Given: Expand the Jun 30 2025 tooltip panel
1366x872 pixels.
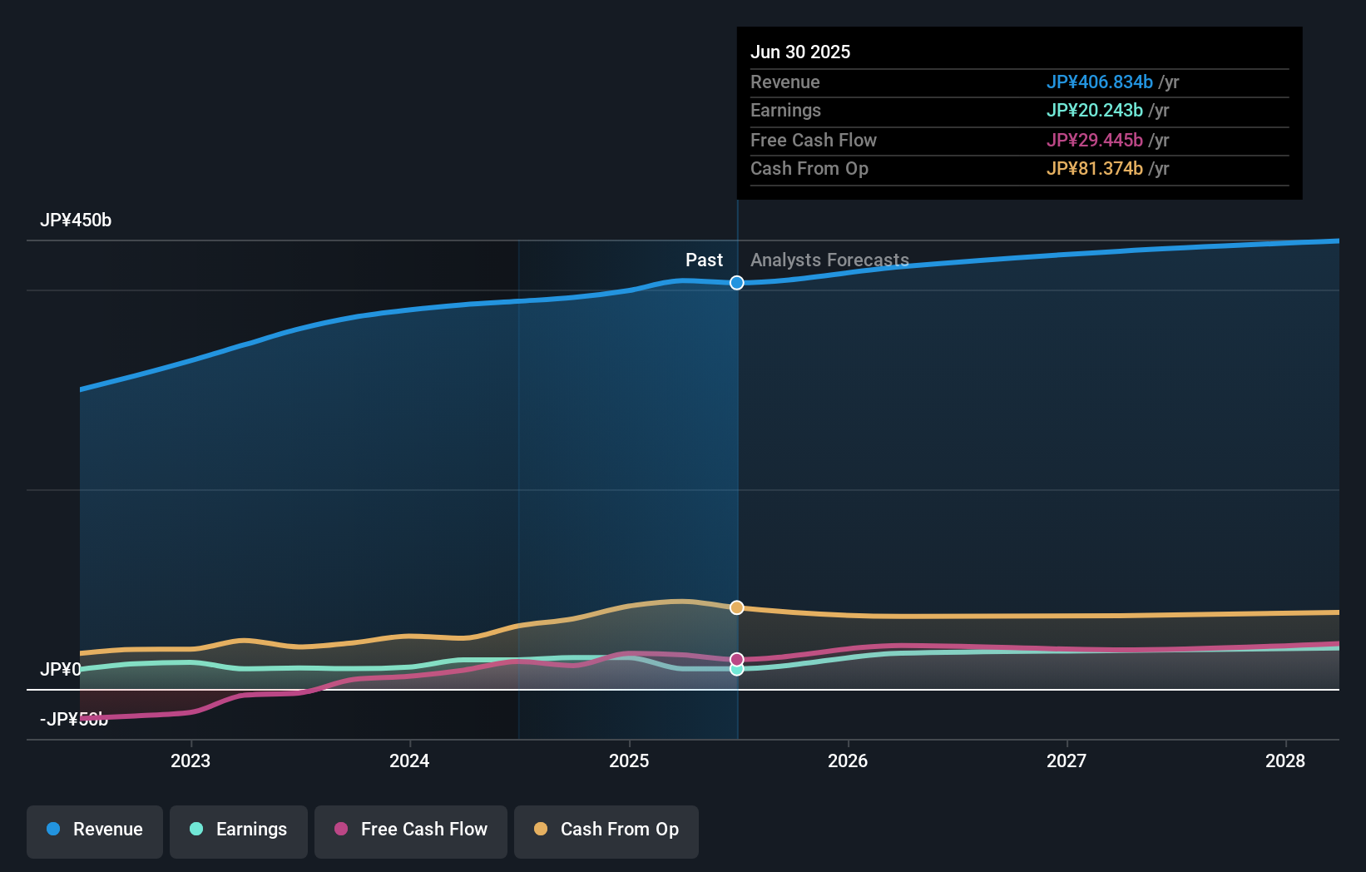Looking at the screenshot, I should 1019,112.
